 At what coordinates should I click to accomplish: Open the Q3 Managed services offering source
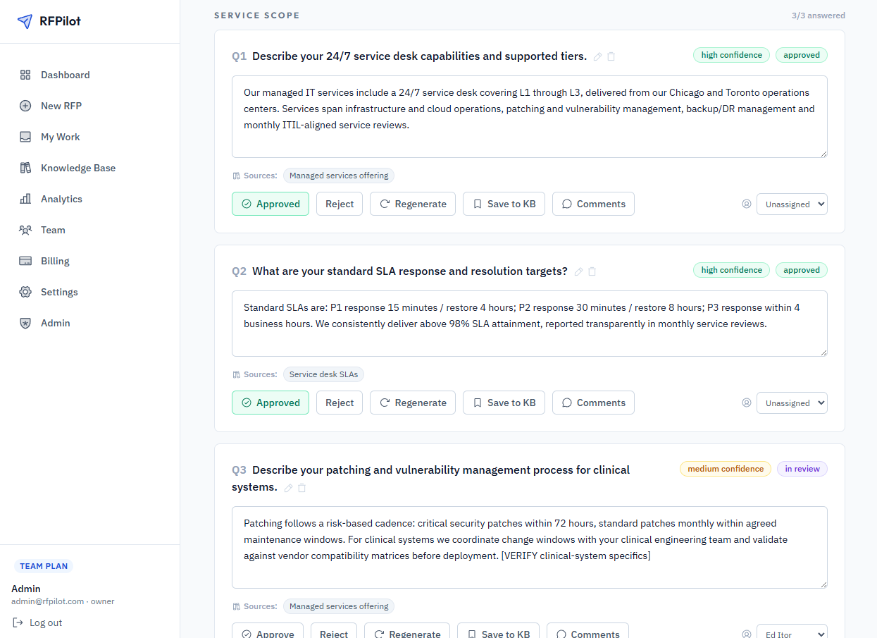point(339,606)
